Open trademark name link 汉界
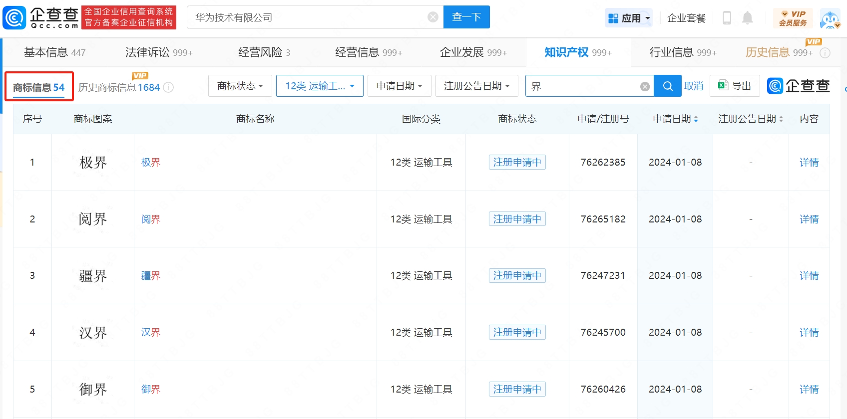Viewport: 847px width, 419px height. pyautogui.click(x=150, y=332)
